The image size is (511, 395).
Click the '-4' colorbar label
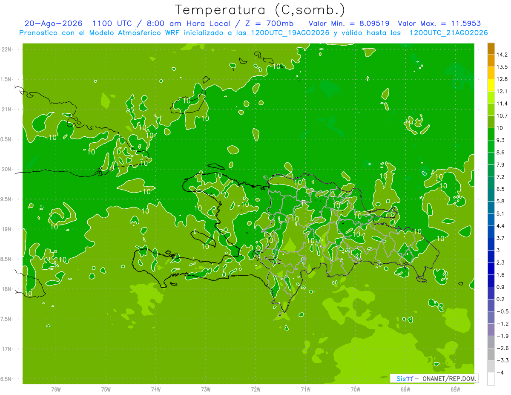pos(500,372)
